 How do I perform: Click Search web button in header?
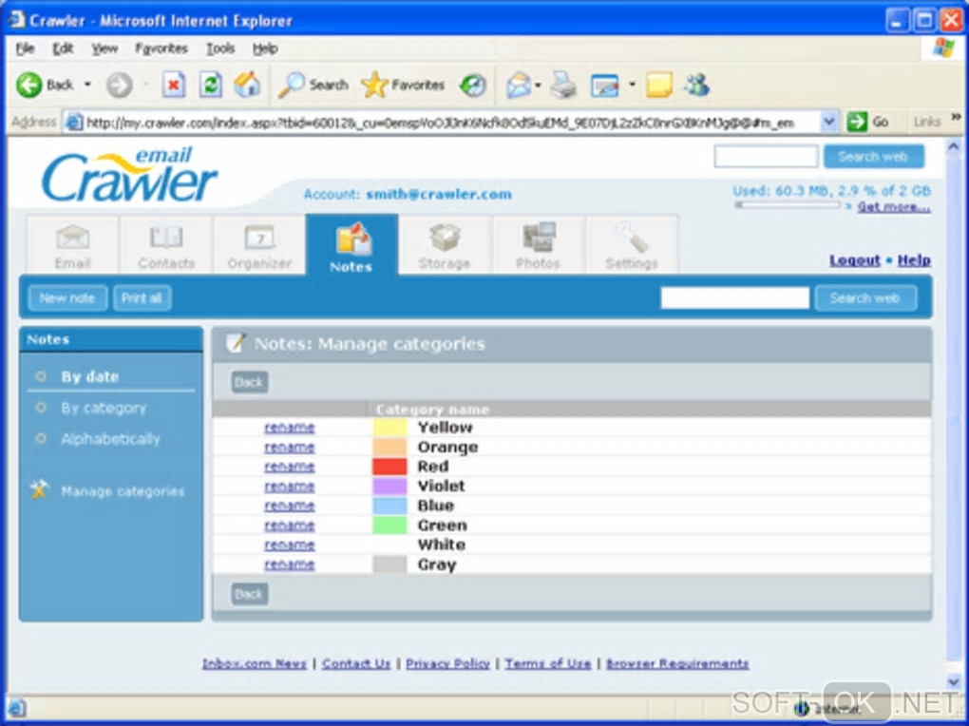[873, 157]
